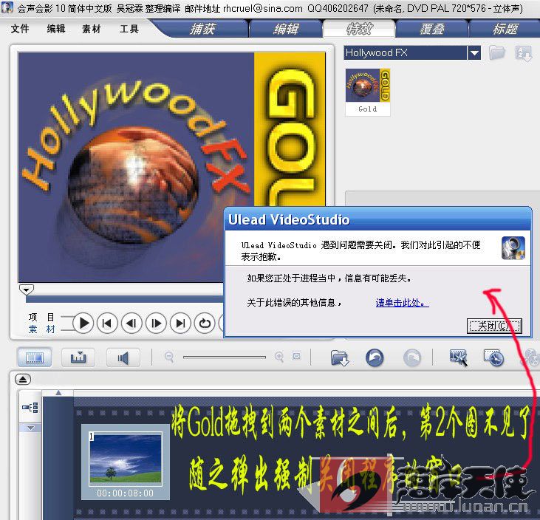Click the storyboard track layout icon
The height and width of the screenshot is (520, 540).
pos(30,408)
